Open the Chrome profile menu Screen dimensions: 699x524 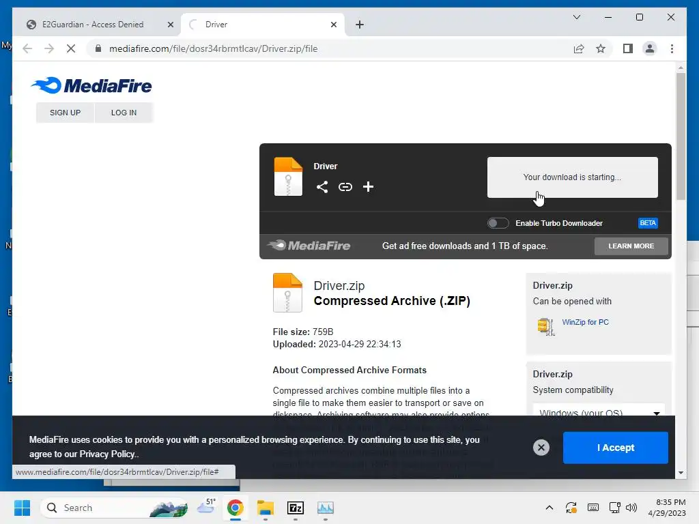(x=650, y=48)
